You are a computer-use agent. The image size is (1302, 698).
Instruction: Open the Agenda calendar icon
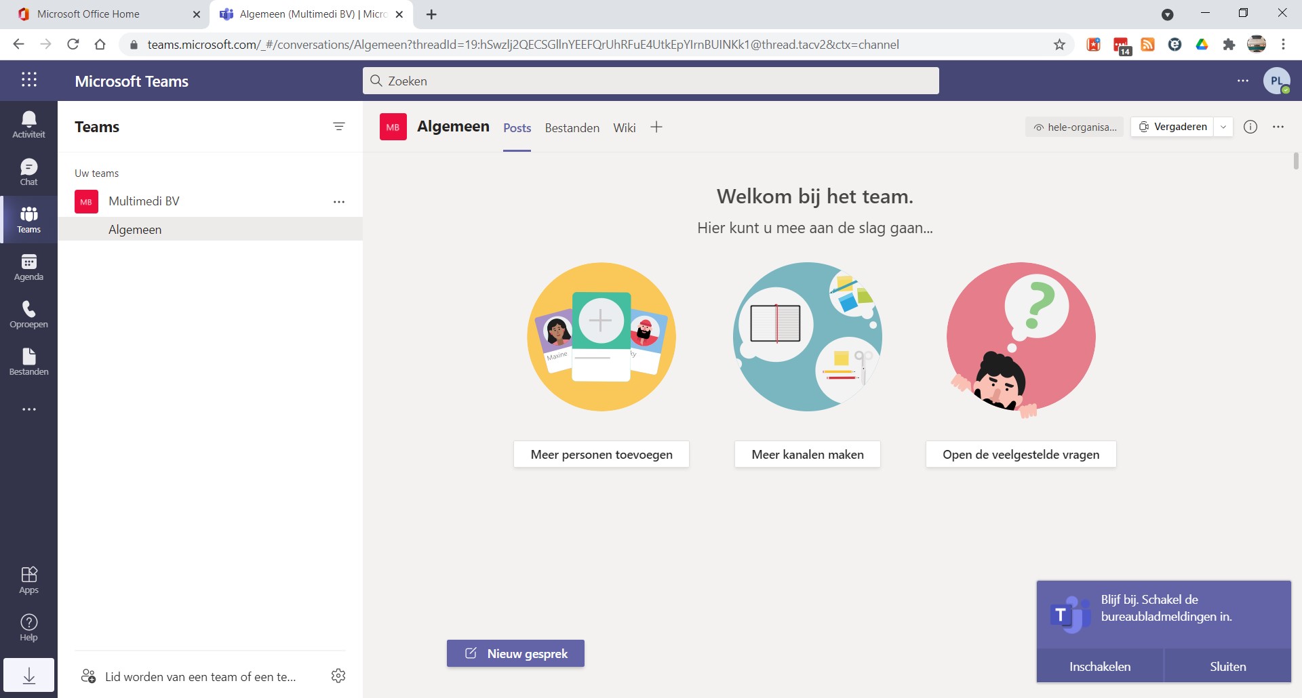(28, 267)
